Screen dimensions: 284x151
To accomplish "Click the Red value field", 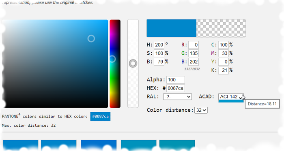I will (194, 45).
